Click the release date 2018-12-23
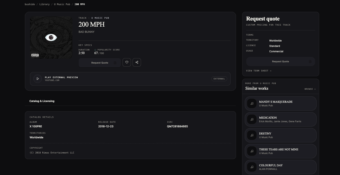Viewport: 340px width, 175px height. (x=106, y=126)
